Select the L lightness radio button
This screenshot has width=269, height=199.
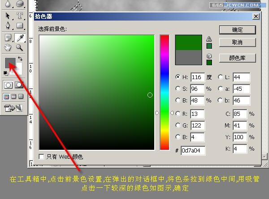[220, 77]
